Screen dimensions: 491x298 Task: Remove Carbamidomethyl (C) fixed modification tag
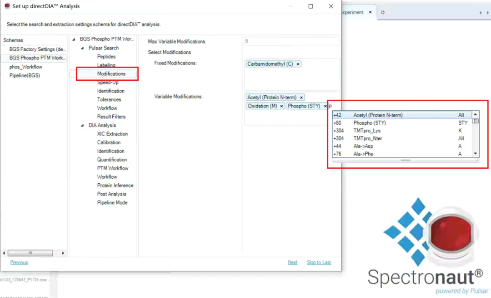298,64
